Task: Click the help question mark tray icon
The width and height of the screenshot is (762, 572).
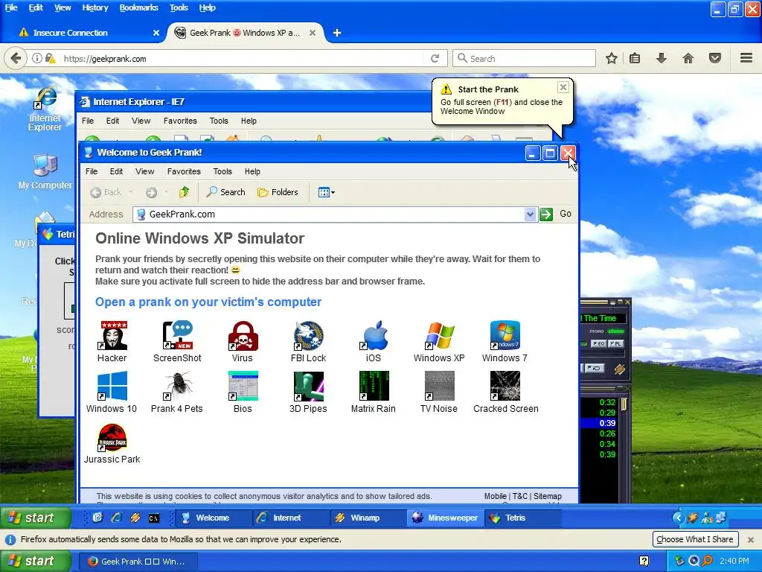Action: coord(644,561)
